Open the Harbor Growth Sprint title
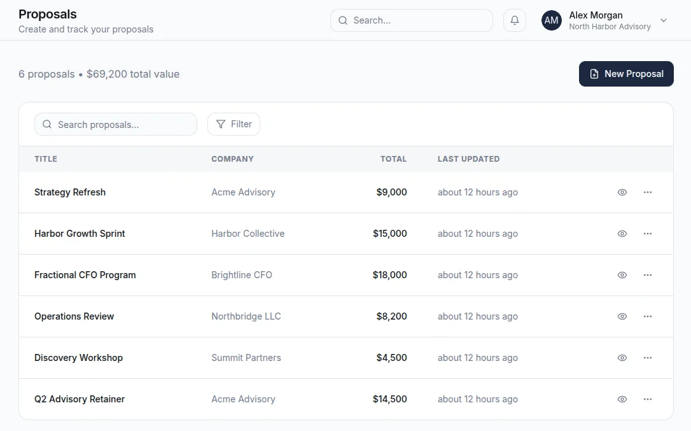The height and width of the screenshot is (431, 691). click(x=80, y=234)
